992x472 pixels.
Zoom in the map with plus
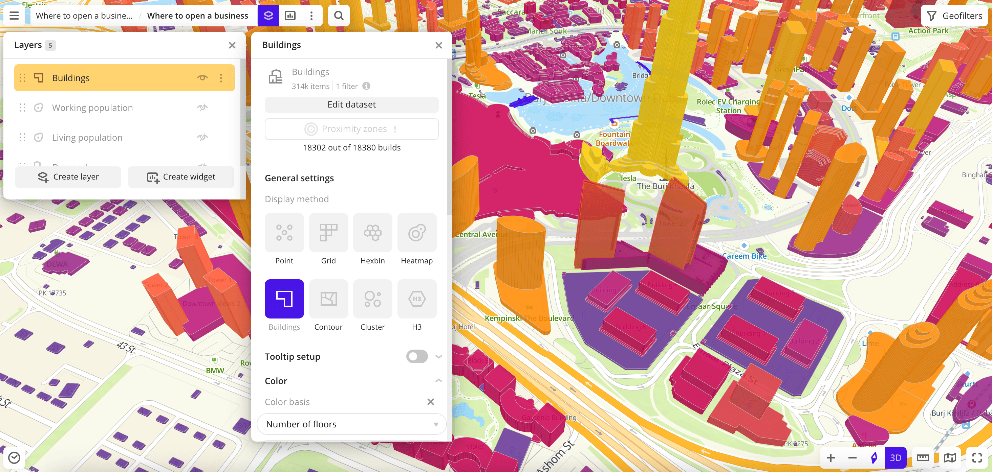point(831,457)
